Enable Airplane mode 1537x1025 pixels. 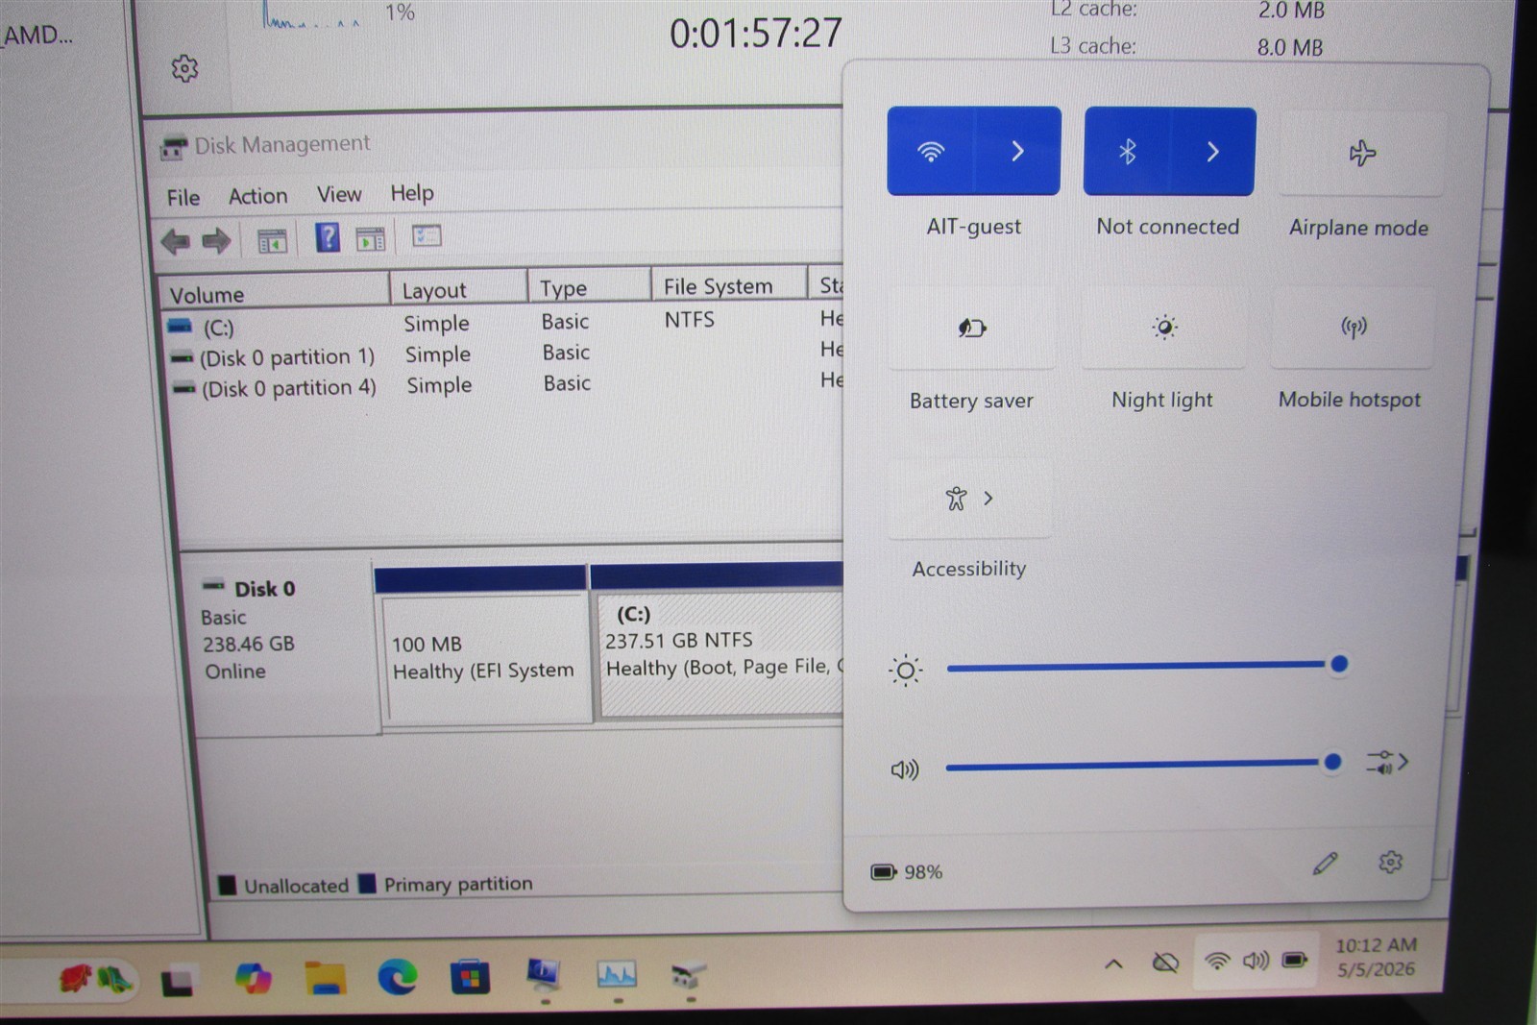click(1362, 154)
